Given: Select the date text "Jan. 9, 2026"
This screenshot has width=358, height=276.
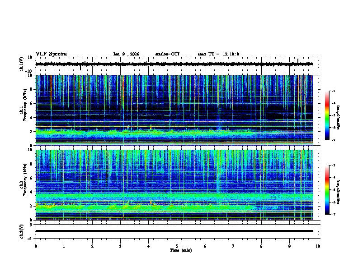Looking at the screenshot, I should (126, 54).
